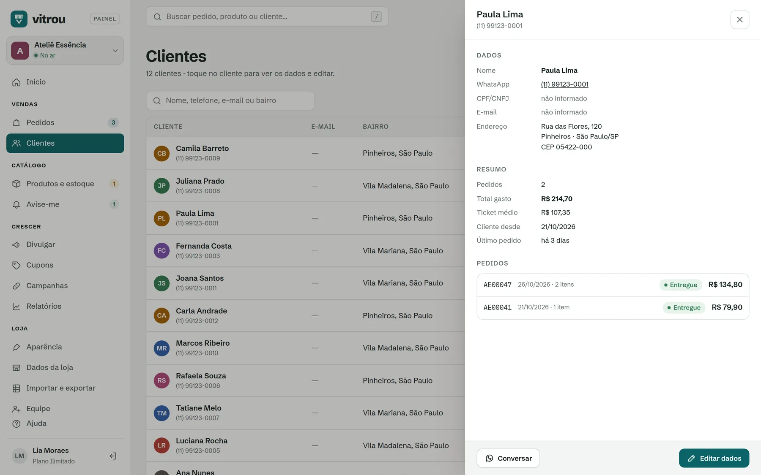This screenshot has width=761, height=475.
Task: Expand the Ateliê Essência store switcher
Action: [65, 50]
